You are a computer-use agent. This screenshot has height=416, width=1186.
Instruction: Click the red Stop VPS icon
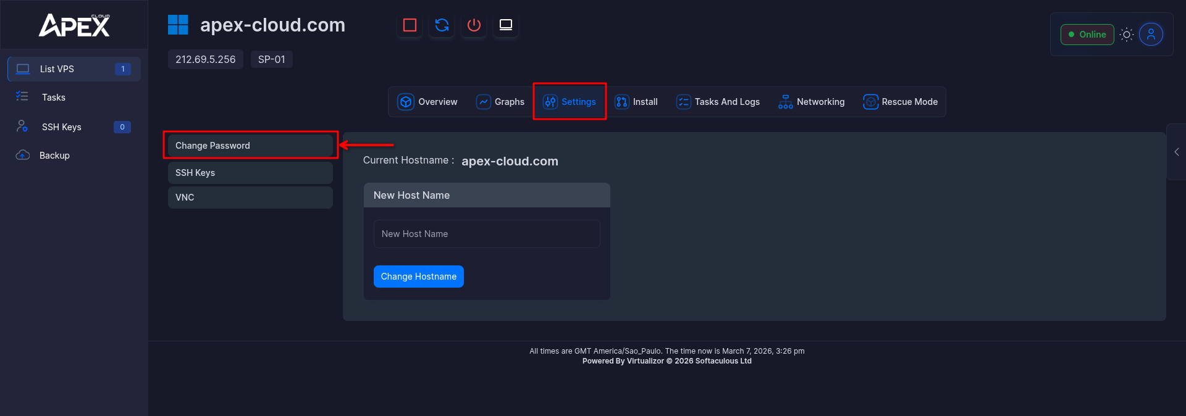click(410, 25)
